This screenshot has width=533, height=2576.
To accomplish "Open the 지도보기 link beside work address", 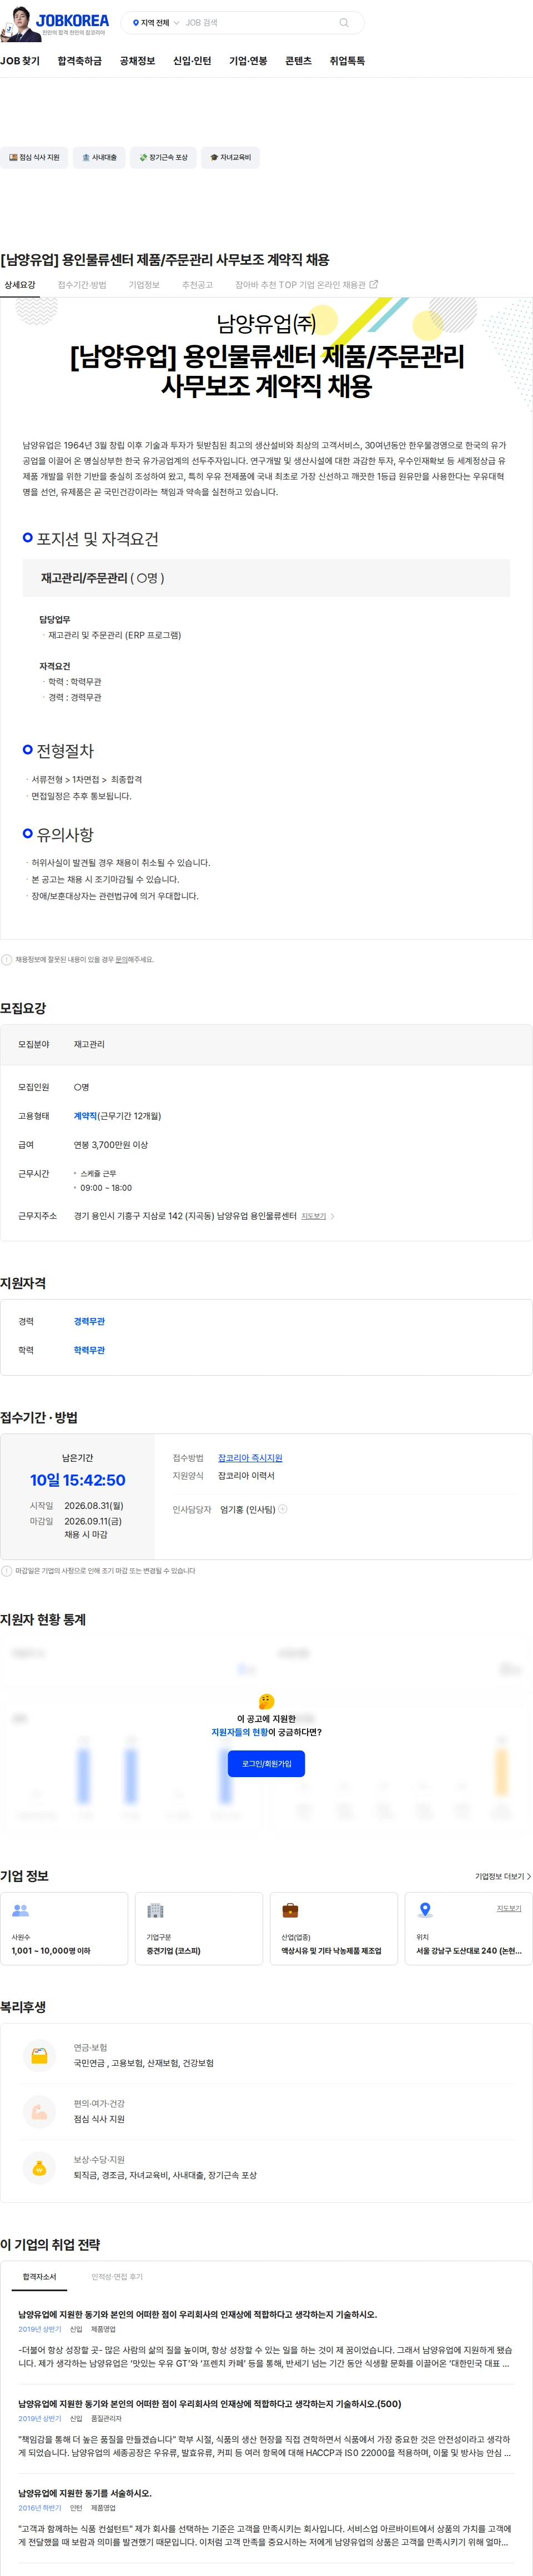I will [x=313, y=1216].
